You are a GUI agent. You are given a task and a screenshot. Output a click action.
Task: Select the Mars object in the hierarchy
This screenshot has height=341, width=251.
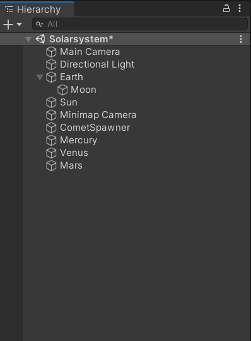(71, 165)
